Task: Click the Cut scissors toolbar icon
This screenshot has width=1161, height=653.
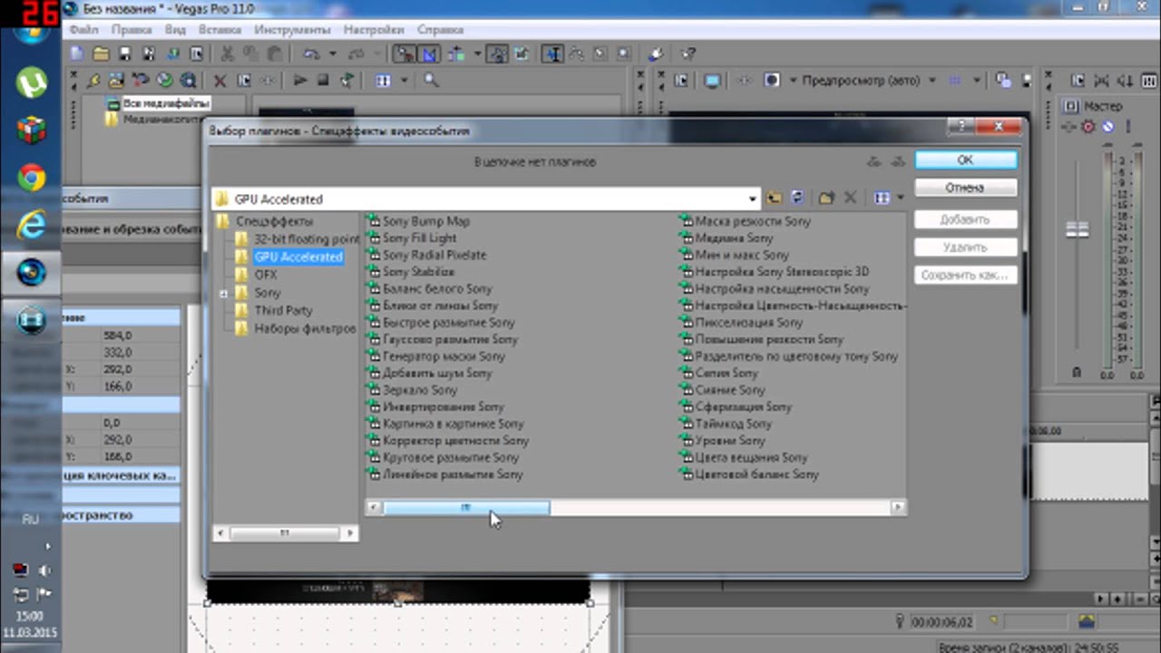Action: click(x=227, y=54)
